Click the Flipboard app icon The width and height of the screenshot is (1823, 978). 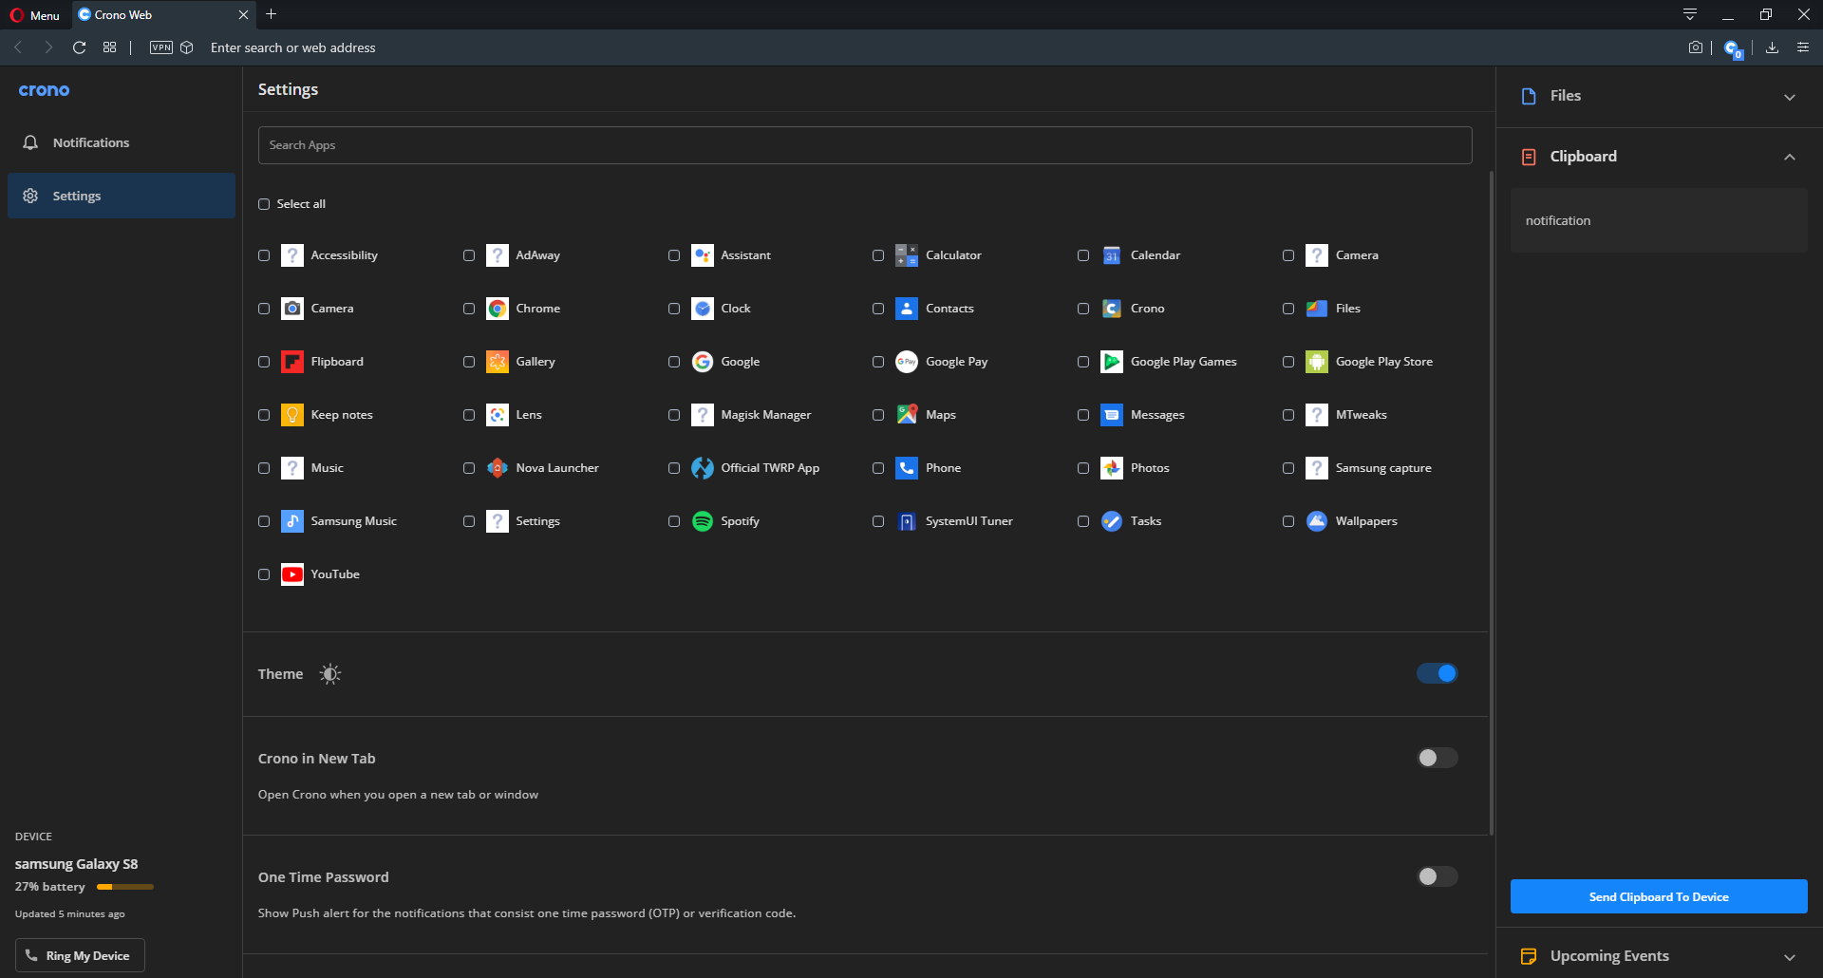tap(292, 362)
